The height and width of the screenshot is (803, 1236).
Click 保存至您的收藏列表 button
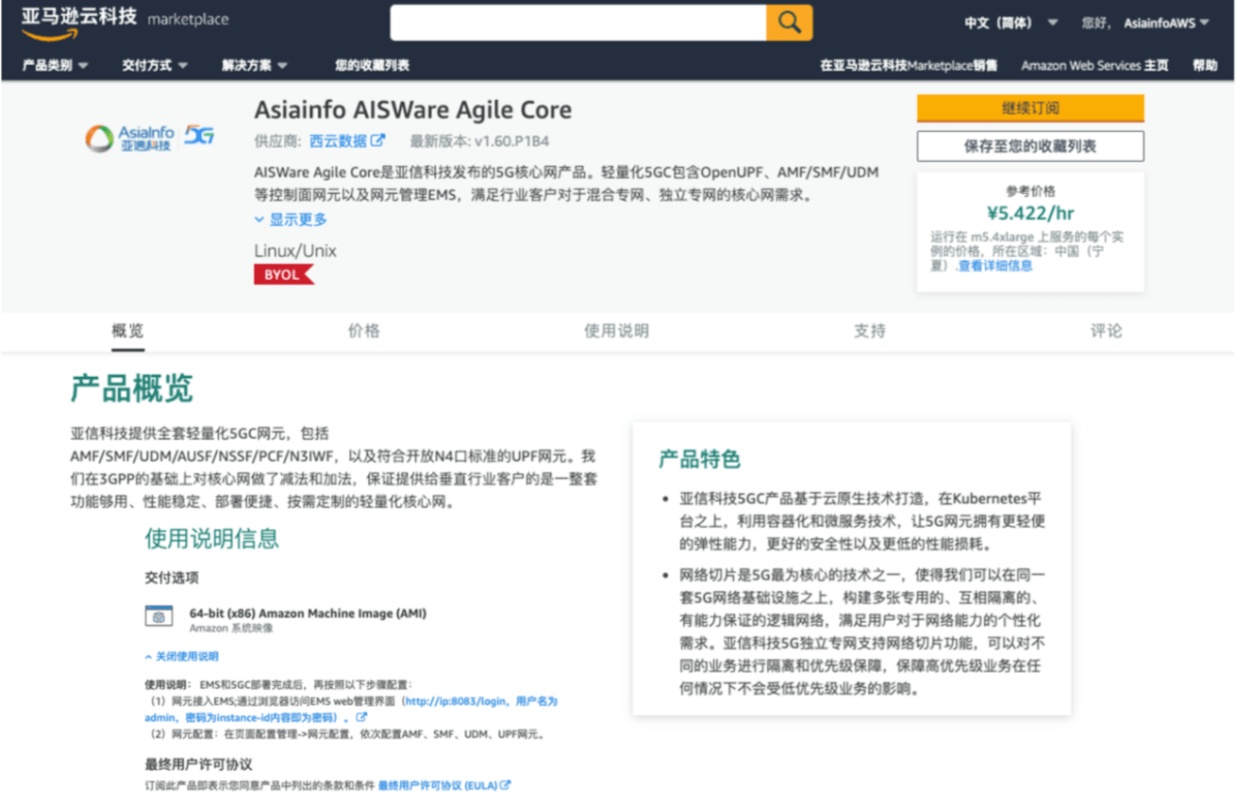[x=1030, y=146]
